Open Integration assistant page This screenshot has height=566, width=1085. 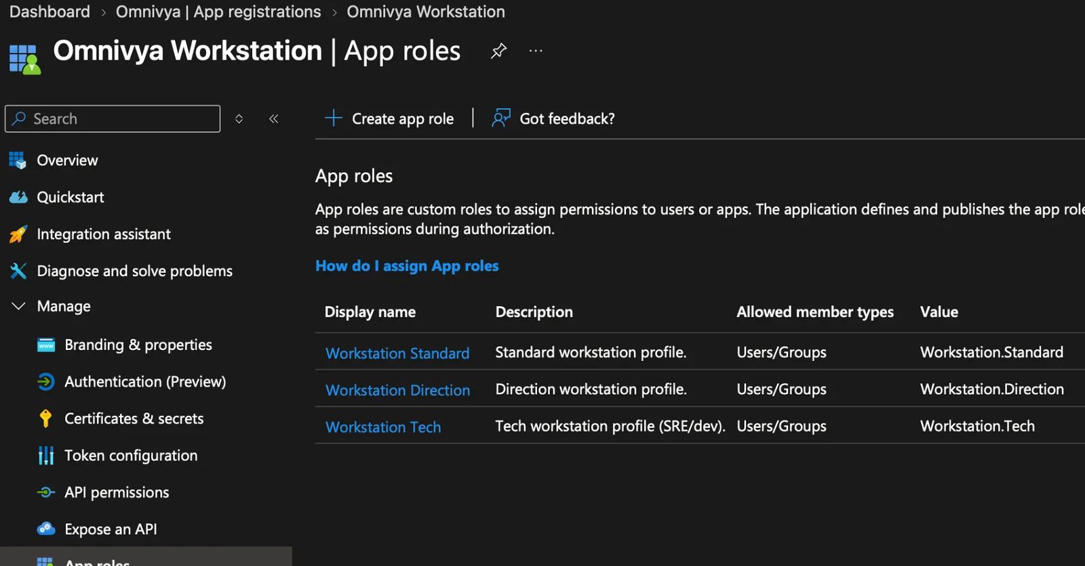(104, 234)
